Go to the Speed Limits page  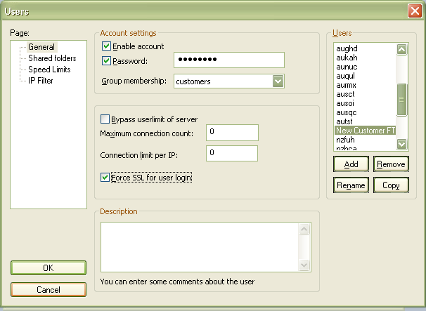tap(50, 70)
